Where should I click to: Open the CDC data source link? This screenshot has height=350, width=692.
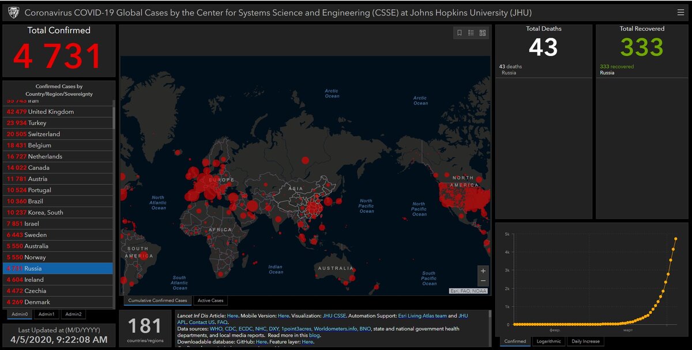click(230, 329)
